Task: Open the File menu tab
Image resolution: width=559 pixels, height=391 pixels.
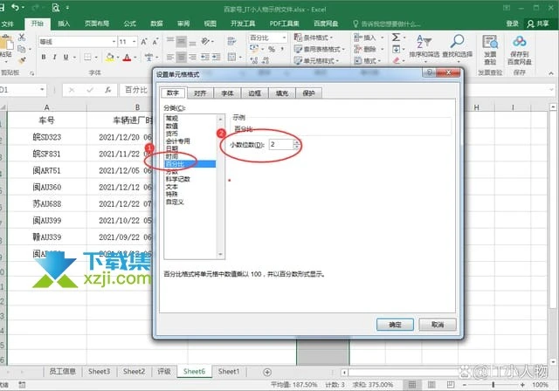Action: [x=8, y=24]
